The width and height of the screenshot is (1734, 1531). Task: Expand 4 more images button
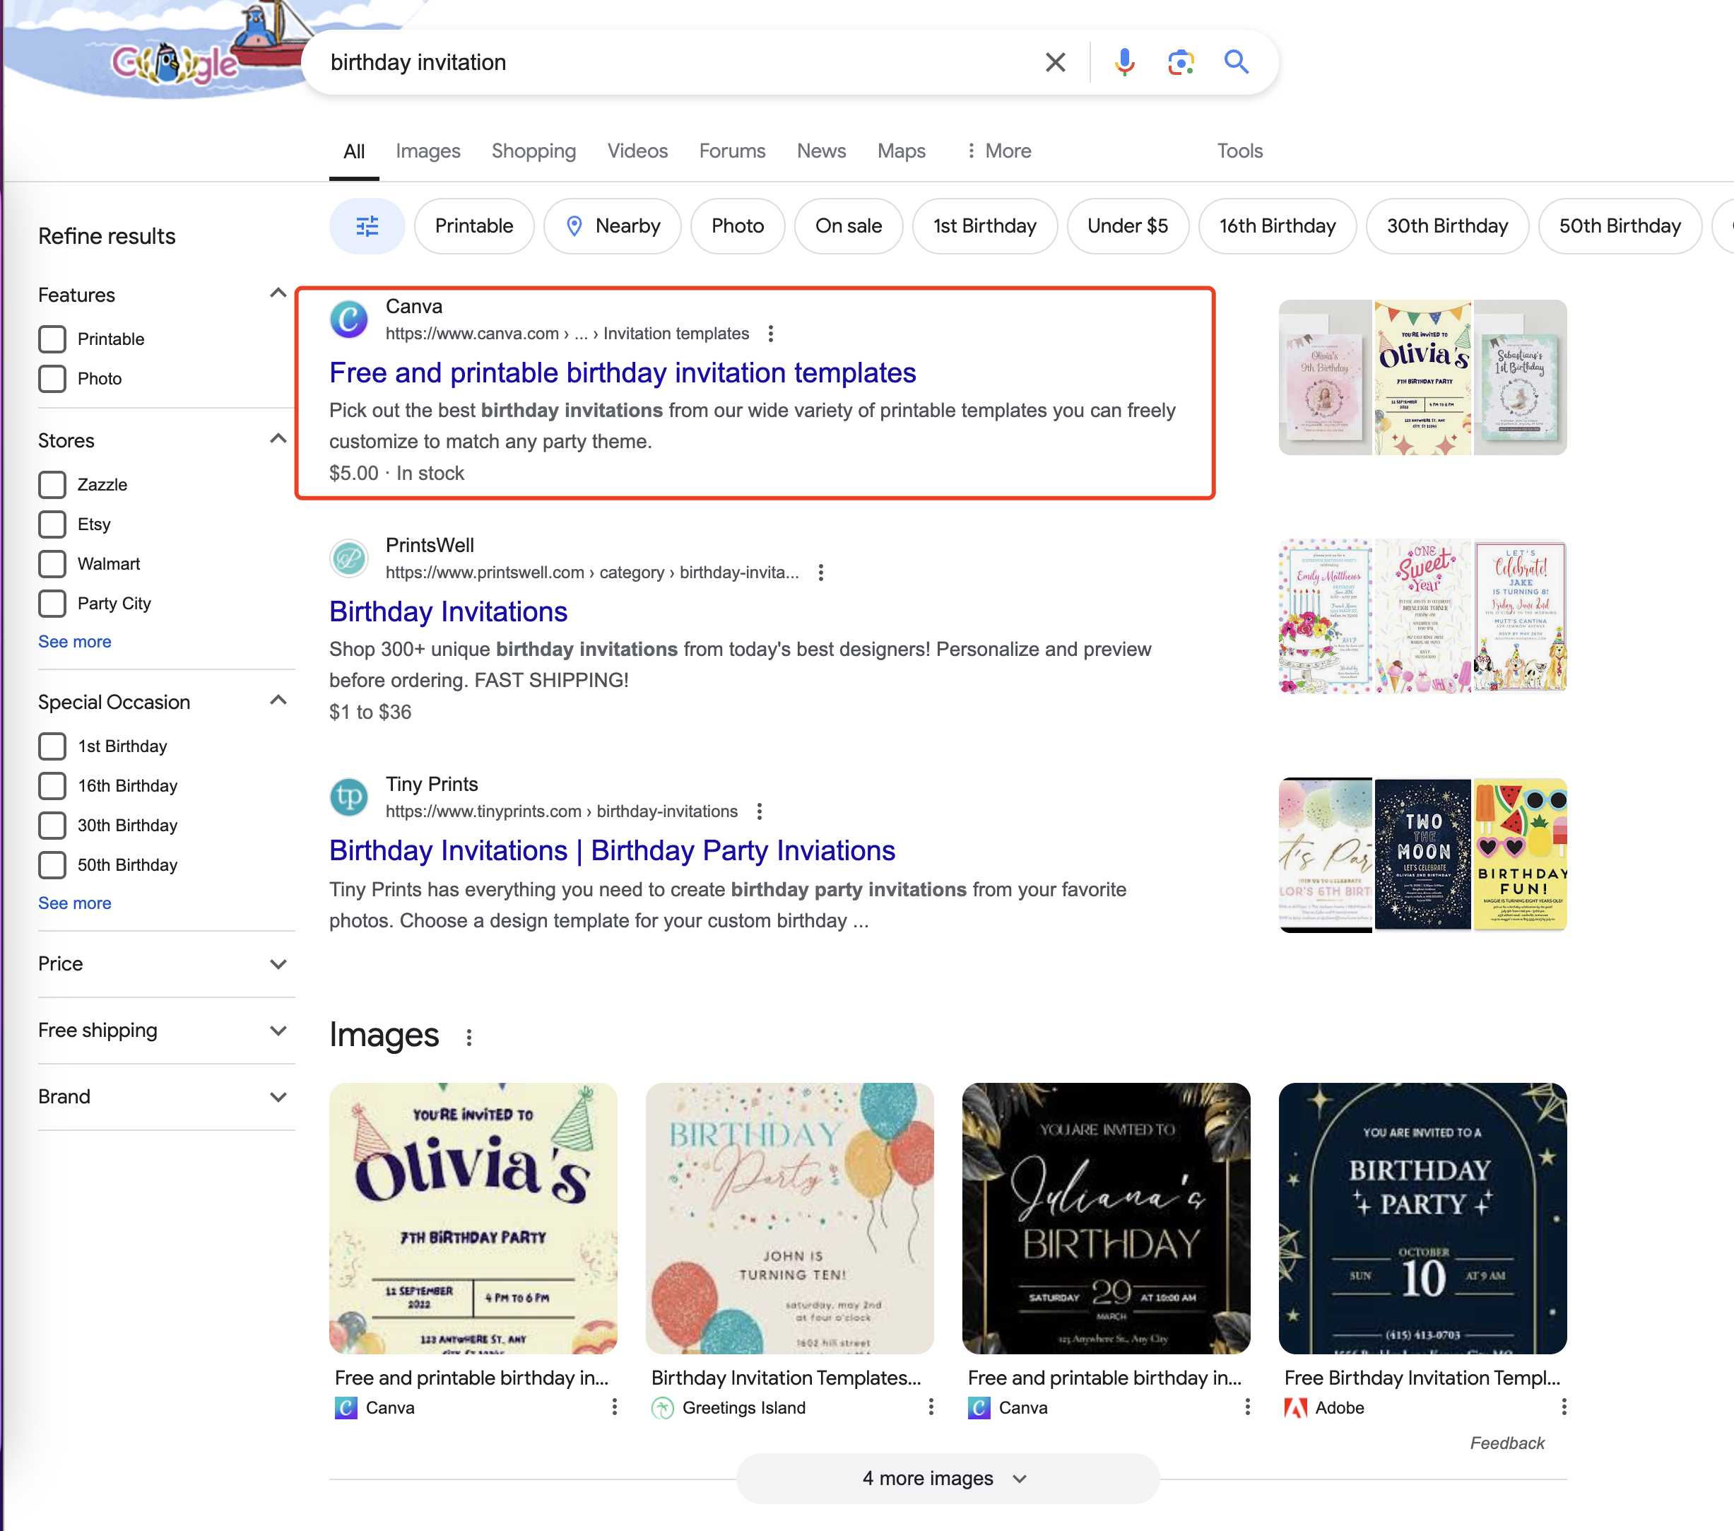(x=948, y=1479)
